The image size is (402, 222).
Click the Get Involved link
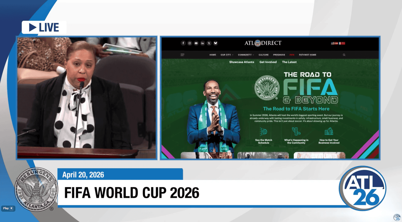(268, 62)
